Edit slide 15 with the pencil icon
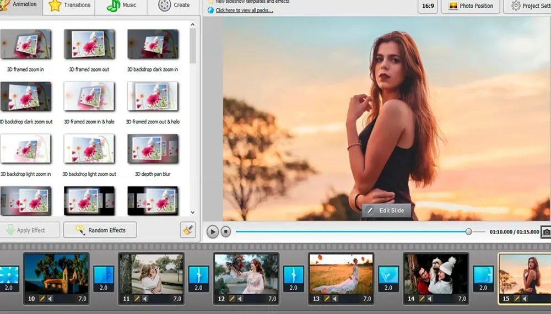This screenshot has width=551, height=314. pyautogui.click(x=517, y=299)
